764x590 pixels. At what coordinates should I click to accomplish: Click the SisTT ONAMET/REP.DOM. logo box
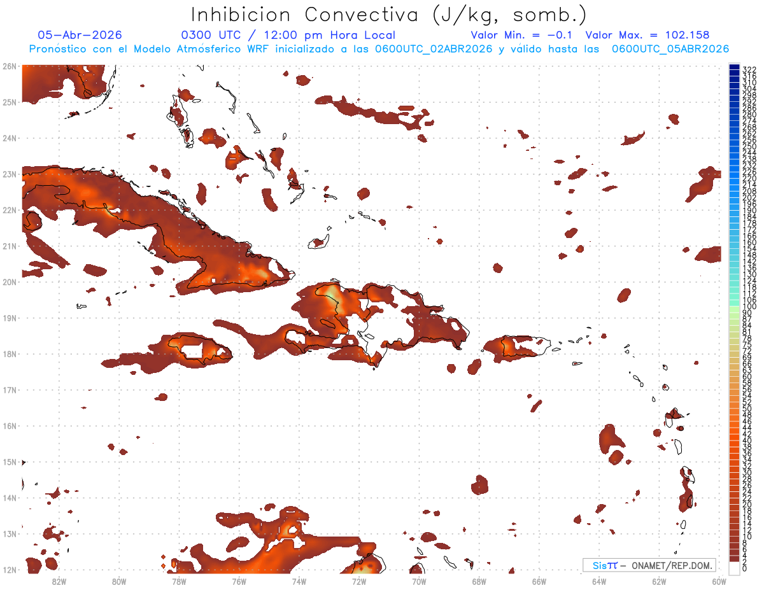pyautogui.click(x=649, y=565)
